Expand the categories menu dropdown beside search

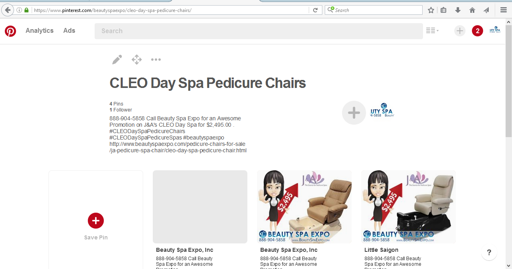(432, 31)
